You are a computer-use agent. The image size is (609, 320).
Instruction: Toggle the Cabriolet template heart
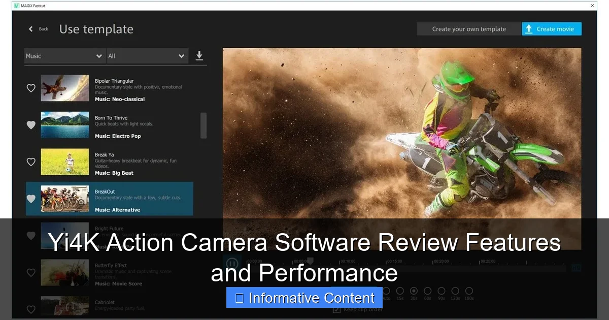coord(30,308)
